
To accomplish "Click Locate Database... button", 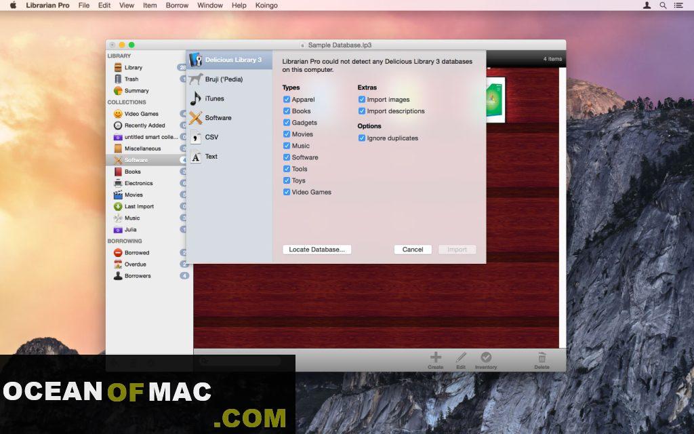I will pyautogui.click(x=317, y=250).
